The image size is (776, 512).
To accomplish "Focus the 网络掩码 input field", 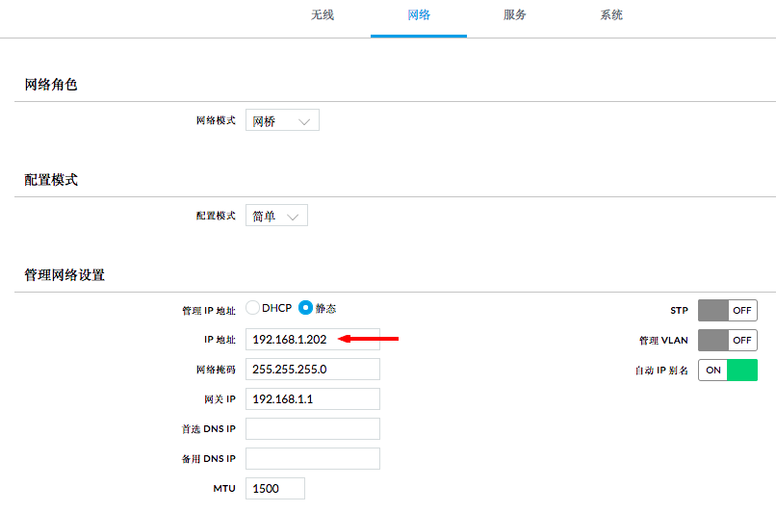I will (313, 369).
